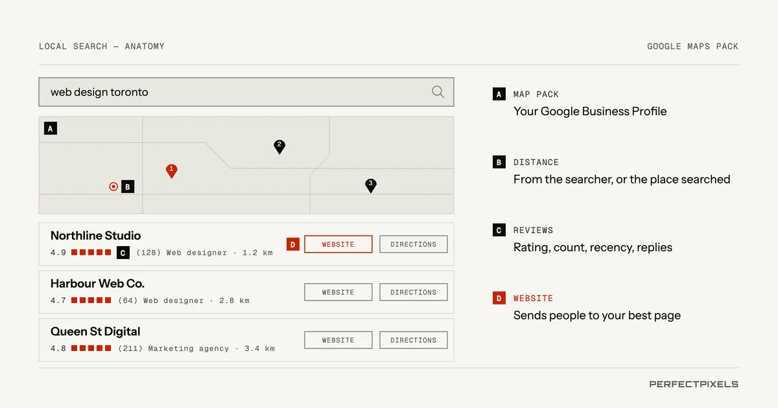Click the '4.8' rating value
The width and height of the screenshot is (778, 408).
pyautogui.click(x=58, y=348)
